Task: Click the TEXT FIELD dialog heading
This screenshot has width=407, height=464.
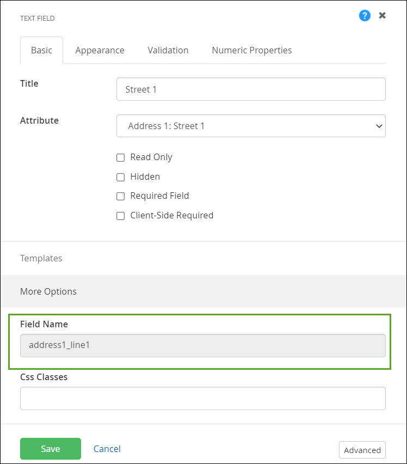Action: coord(38,19)
